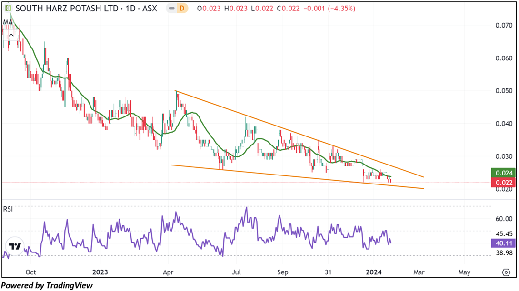Click the purple 40.11 RSI value label
Image resolution: width=519 pixels, height=291 pixels.
click(x=503, y=243)
